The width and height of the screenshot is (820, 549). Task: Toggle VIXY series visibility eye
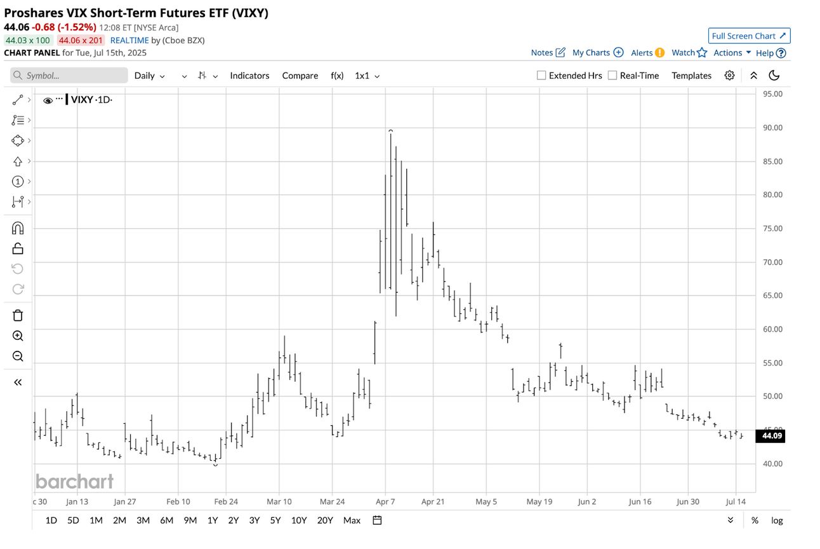pyautogui.click(x=48, y=100)
